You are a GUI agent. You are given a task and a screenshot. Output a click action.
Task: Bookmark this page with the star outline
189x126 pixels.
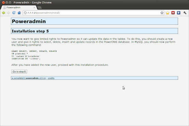162,13
